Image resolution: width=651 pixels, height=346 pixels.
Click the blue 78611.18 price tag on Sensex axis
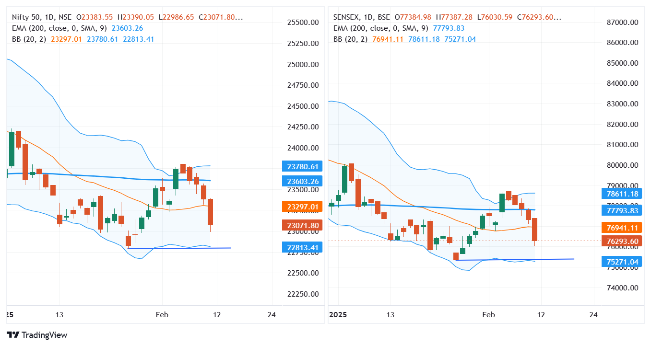pos(621,194)
